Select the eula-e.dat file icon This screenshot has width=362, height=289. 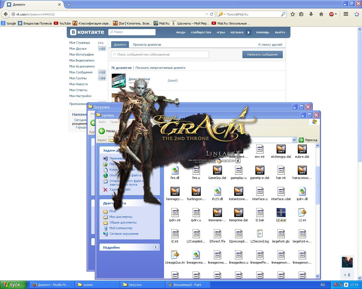(x=302, y=149)
